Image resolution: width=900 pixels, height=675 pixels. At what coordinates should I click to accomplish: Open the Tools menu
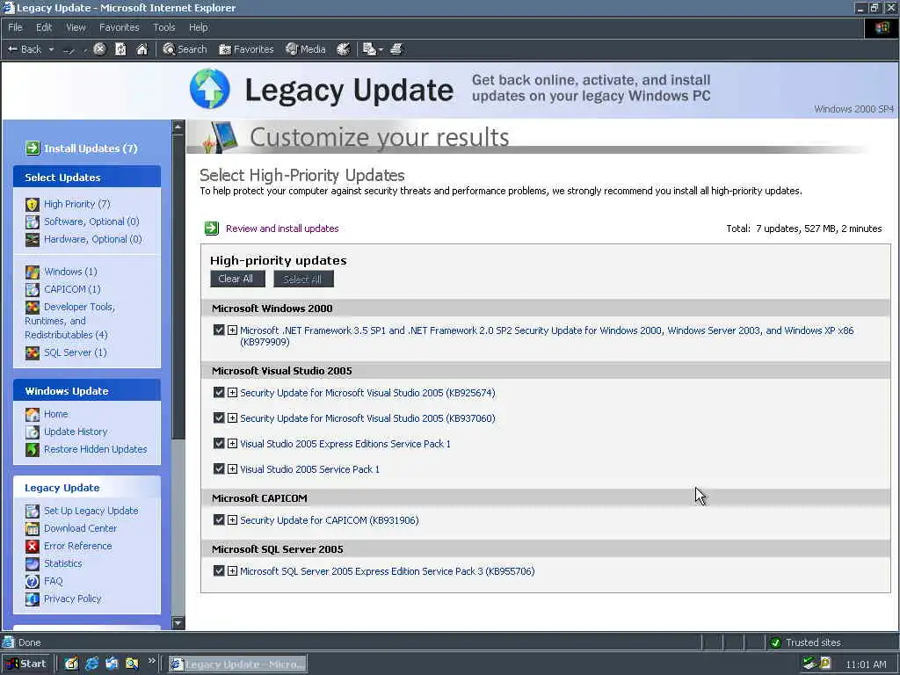pos(163,27)
